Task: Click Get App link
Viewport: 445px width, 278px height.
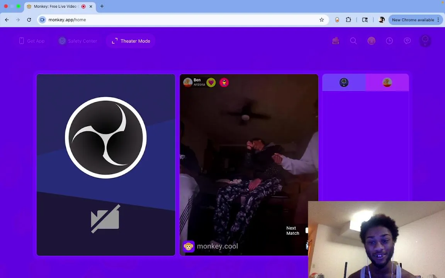Action: click(x=32, y=41)
